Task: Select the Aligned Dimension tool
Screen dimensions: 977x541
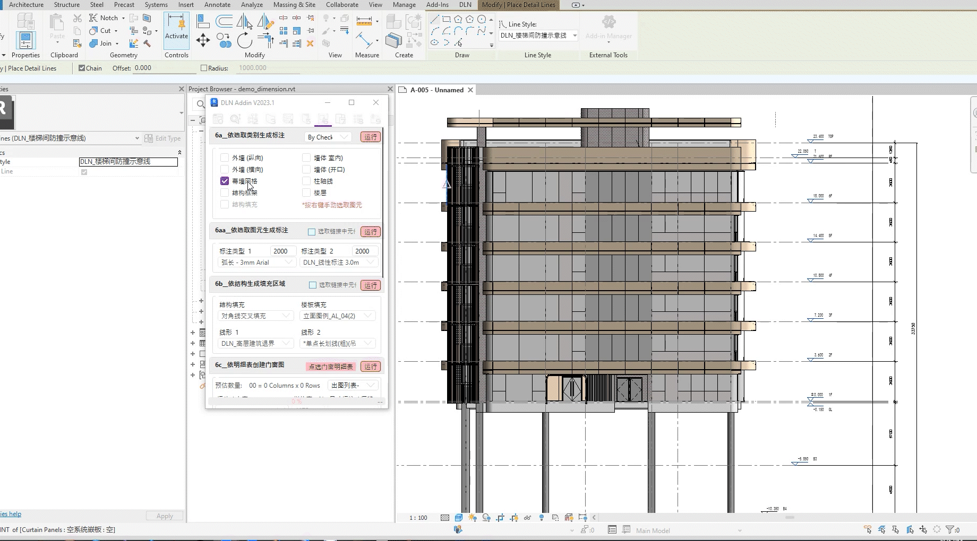Action: [364, 40]
